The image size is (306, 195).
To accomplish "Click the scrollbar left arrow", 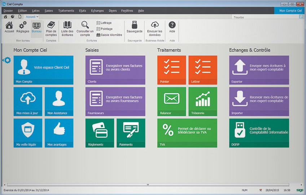I will tap(5, 185).
